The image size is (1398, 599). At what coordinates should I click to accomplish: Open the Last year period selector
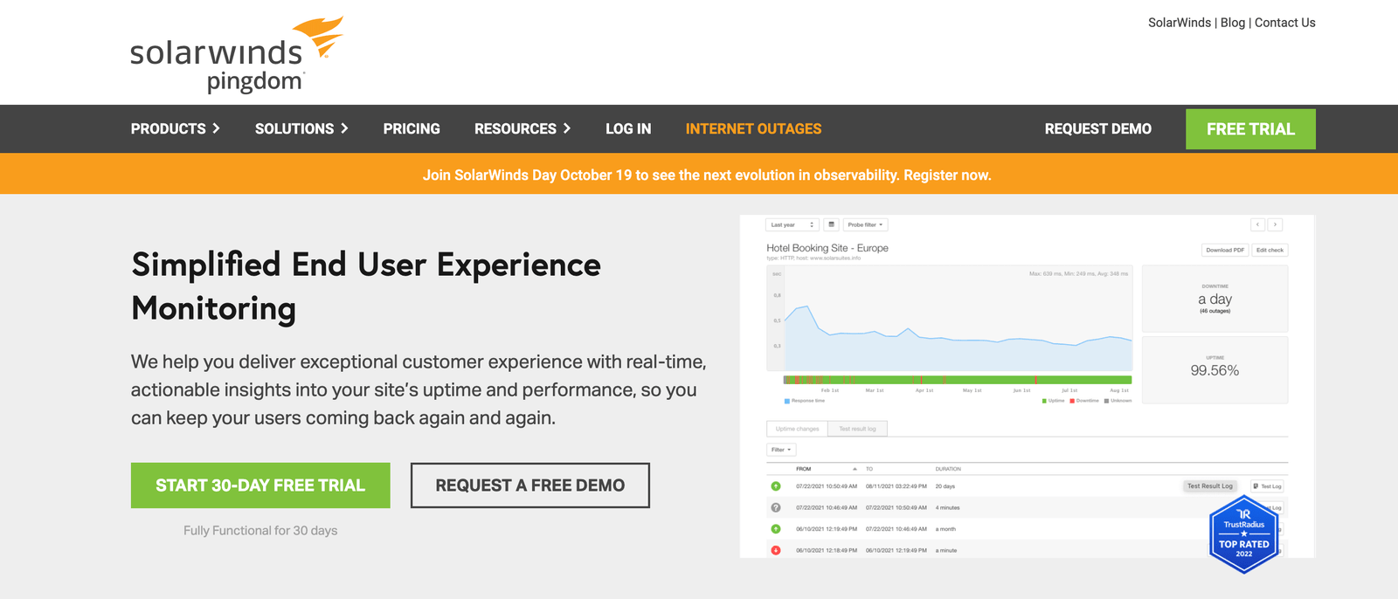pyautogui.click(x=792, y=224)
